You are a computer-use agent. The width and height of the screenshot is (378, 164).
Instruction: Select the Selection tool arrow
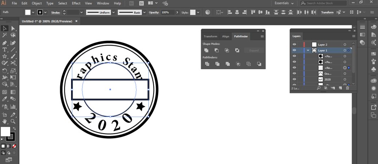click(x=4, y=28)
